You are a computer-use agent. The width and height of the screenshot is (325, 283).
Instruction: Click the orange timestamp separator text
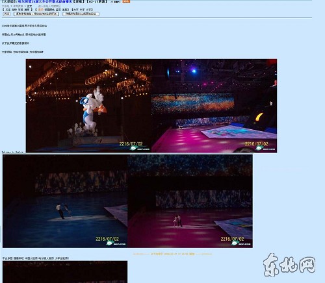[173, 254]
